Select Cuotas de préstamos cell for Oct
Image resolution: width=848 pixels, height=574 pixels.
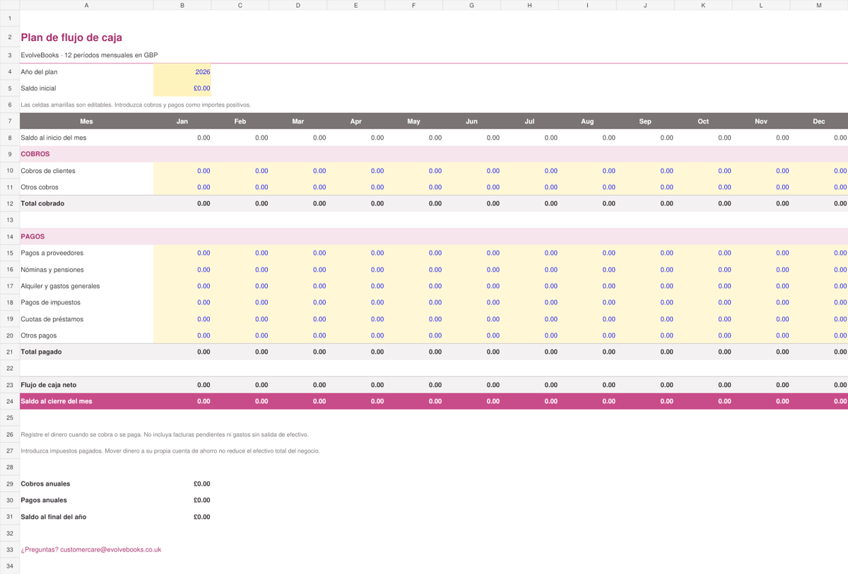coord(703,319)
